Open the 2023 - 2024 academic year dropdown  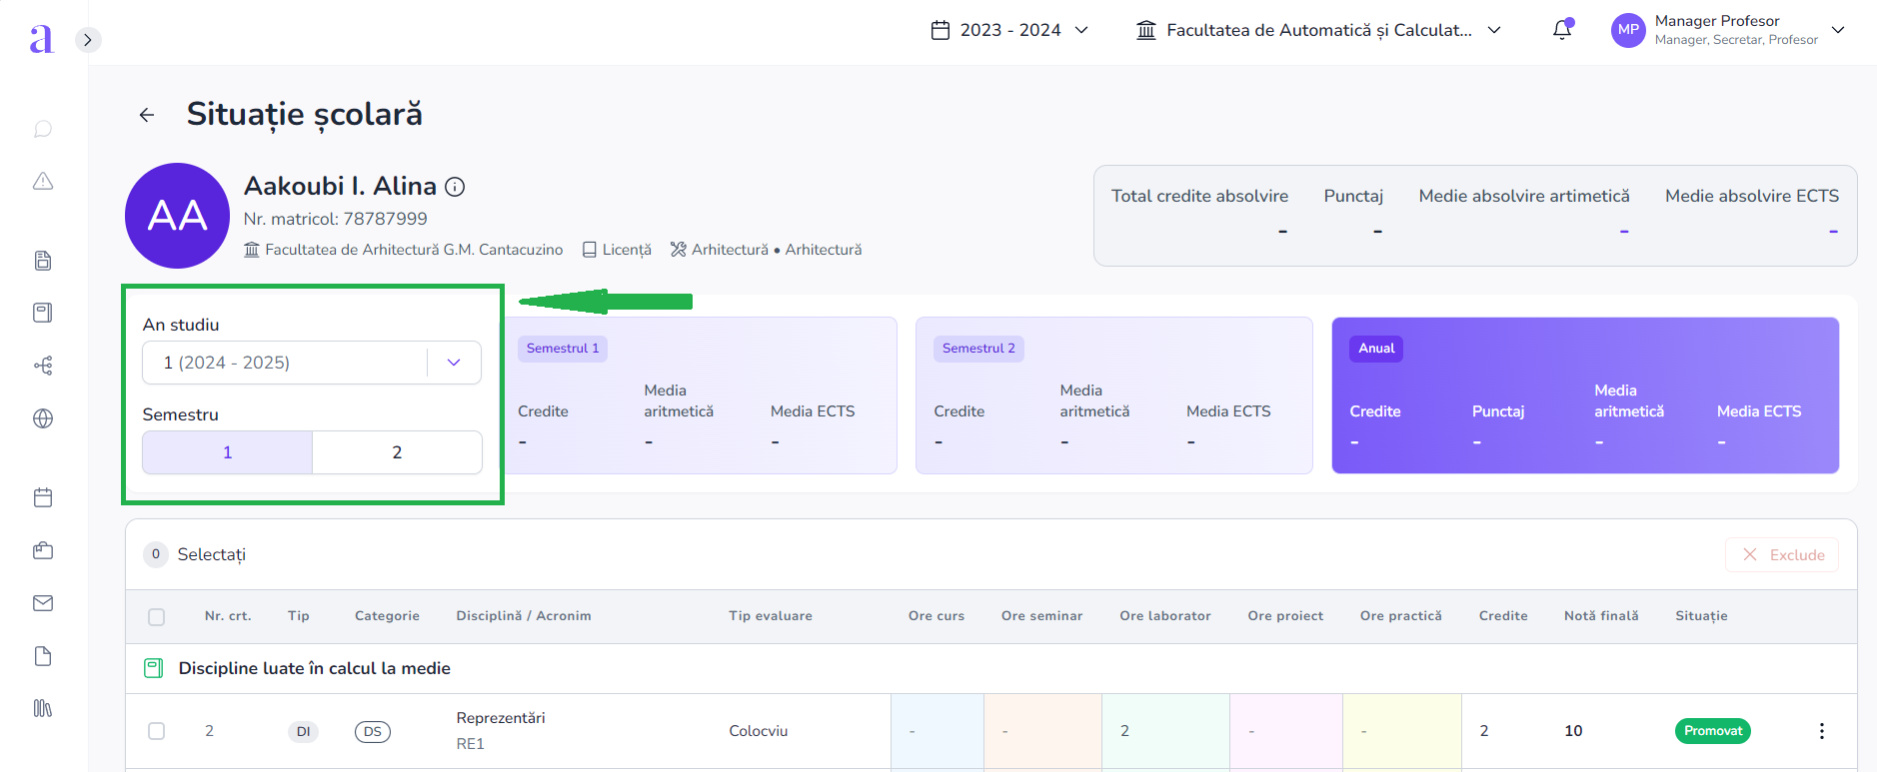[x=1009, y=30]
